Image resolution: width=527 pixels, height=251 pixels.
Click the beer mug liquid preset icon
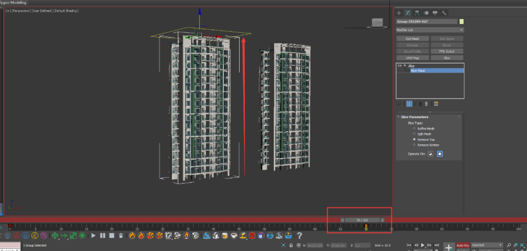pyautogui.click(x=225, y=235)
